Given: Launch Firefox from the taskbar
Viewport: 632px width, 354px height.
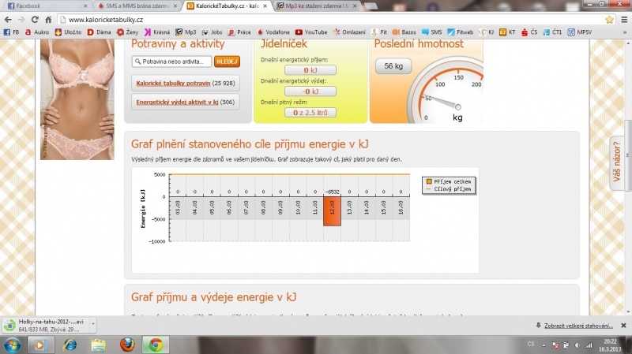Looking at the screenshot, I should click(x=127, y=345).
